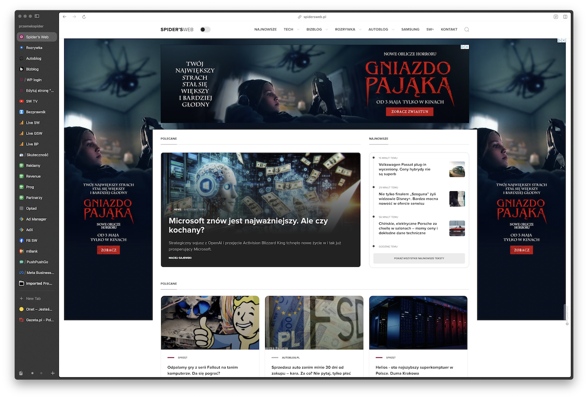Open the reader view icon in top bar
The height and width of the screenshot is (399, 588).
(556, 17)
